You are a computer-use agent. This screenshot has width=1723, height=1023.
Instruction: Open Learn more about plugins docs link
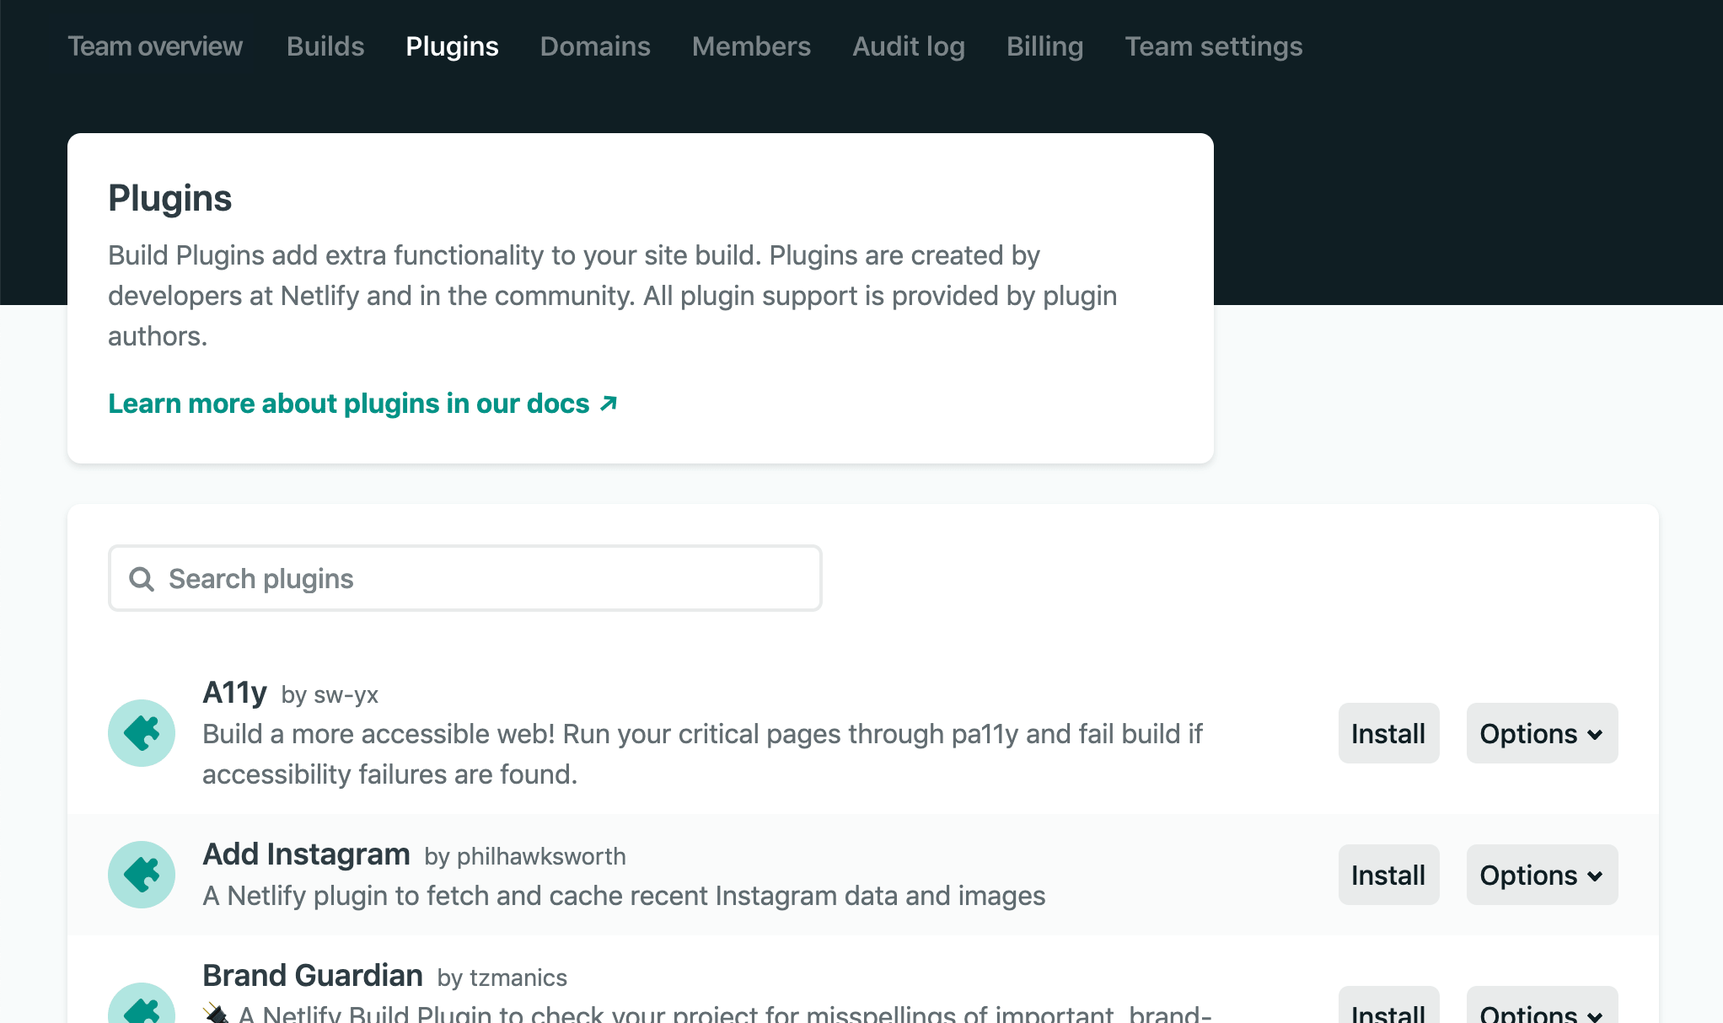click(349, 404)
